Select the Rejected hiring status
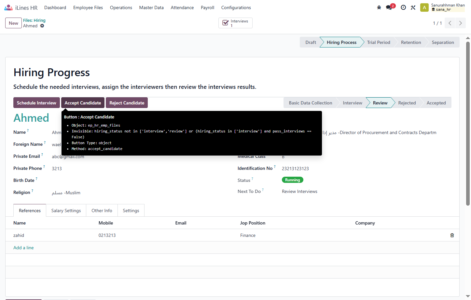The width and height of the screenshot is (471, 300). coord(407,103)
